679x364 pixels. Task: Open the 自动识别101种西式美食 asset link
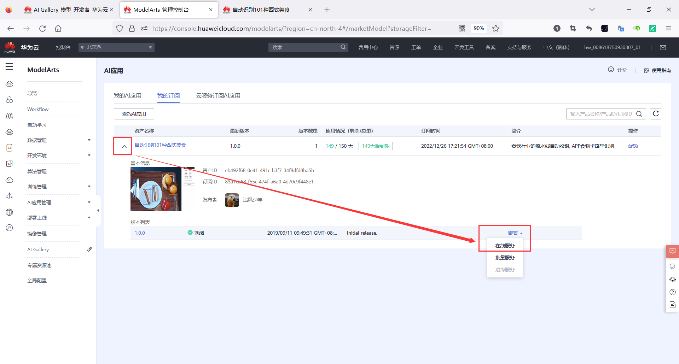160,145
